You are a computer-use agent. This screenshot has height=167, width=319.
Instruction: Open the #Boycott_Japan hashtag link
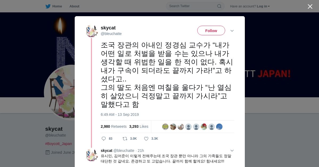pyautogui.click(x=58, y=144)
